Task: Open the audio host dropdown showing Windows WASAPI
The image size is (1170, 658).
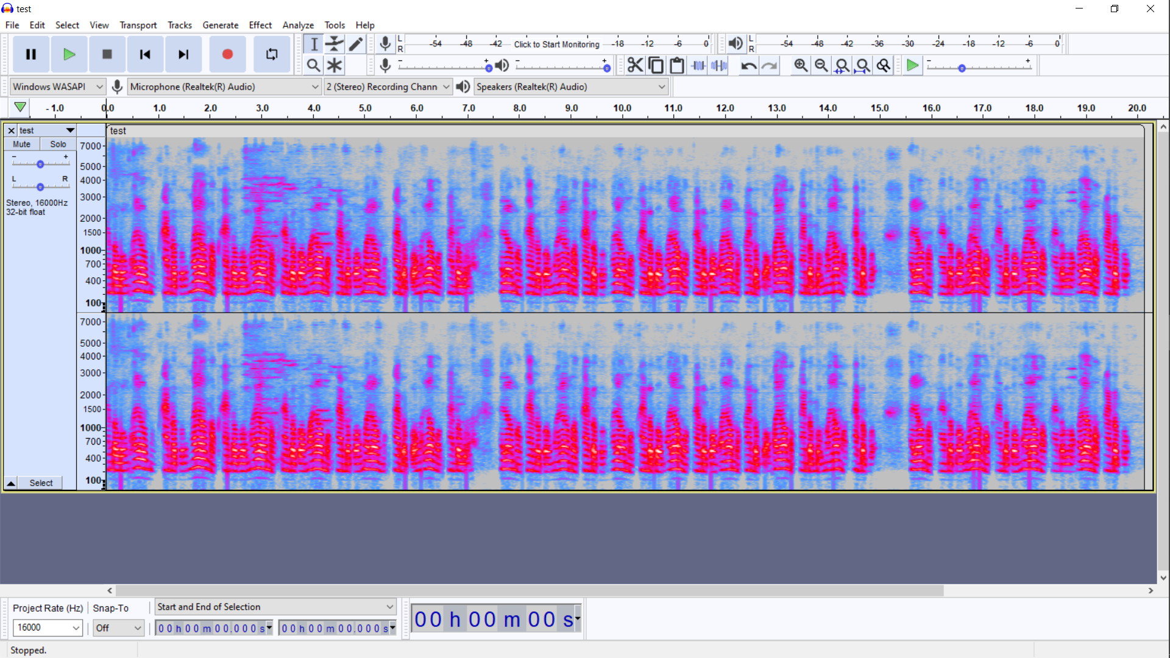Action: pyautogui.click(x=57, y=87)
